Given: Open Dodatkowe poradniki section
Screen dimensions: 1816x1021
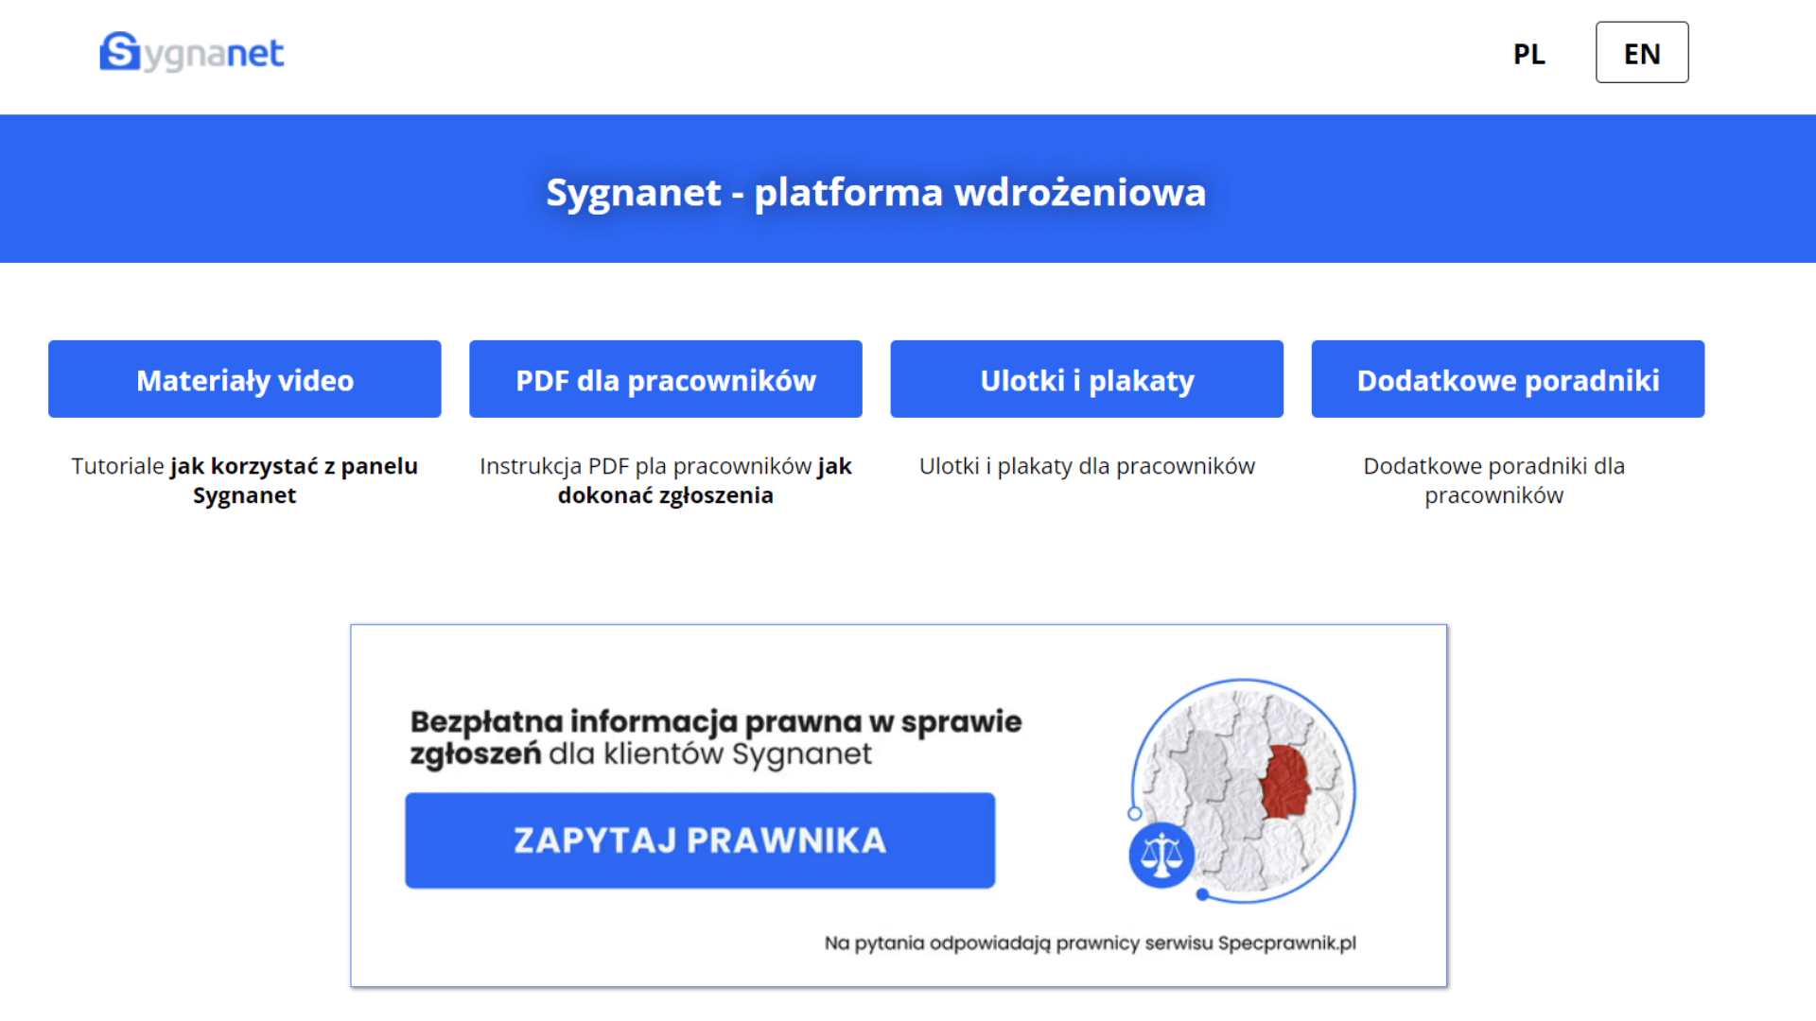Looking at the screenshot, I should pyautogui.click(x=1508, y=379).
